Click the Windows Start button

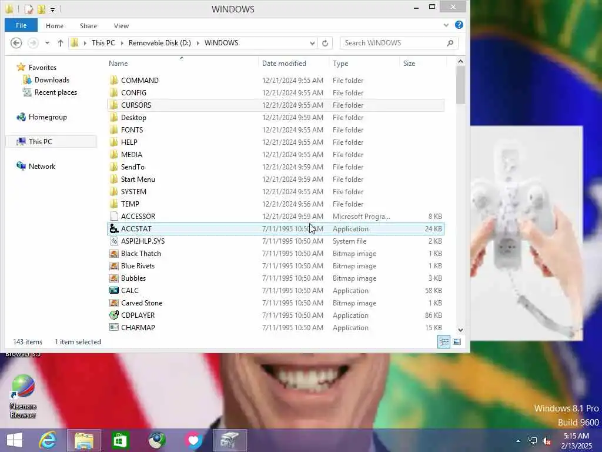point(15,440)
